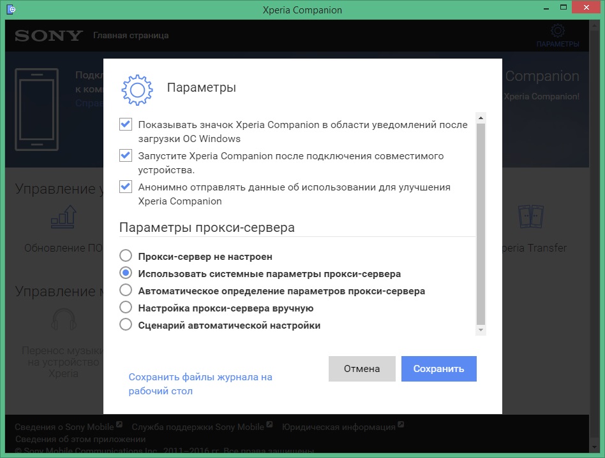Image resolution: width=605 pixels, height=458 pixels.
Task: Click the phone device icon in the main window
Action: pos(36,110)
